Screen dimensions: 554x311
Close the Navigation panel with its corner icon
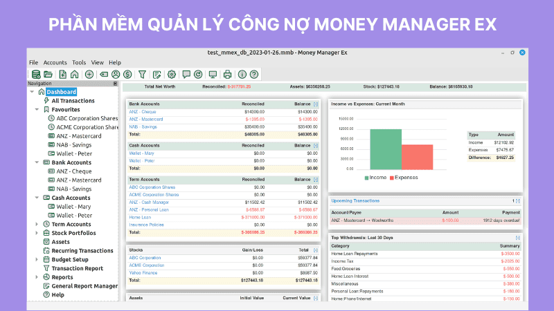(x=115, y=84)
